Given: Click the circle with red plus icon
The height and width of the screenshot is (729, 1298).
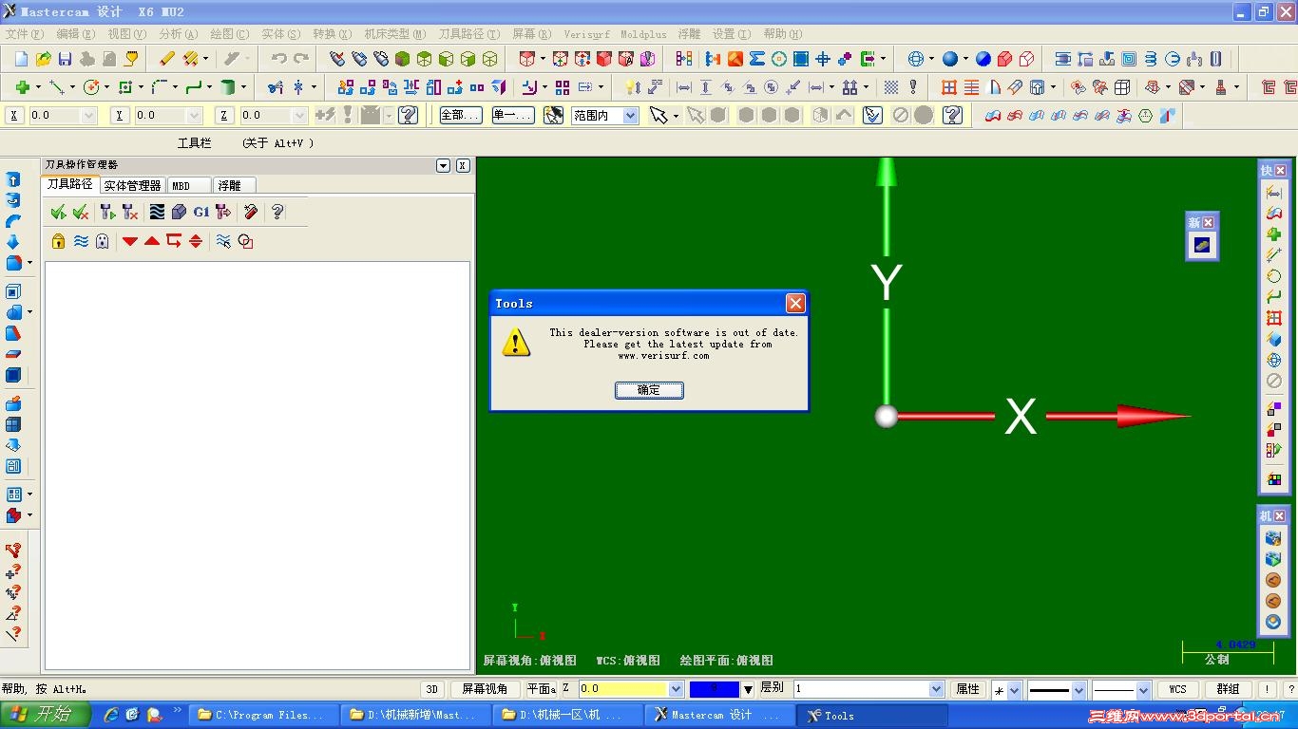Looking at the screenshot, I should [x=91, y=87].
